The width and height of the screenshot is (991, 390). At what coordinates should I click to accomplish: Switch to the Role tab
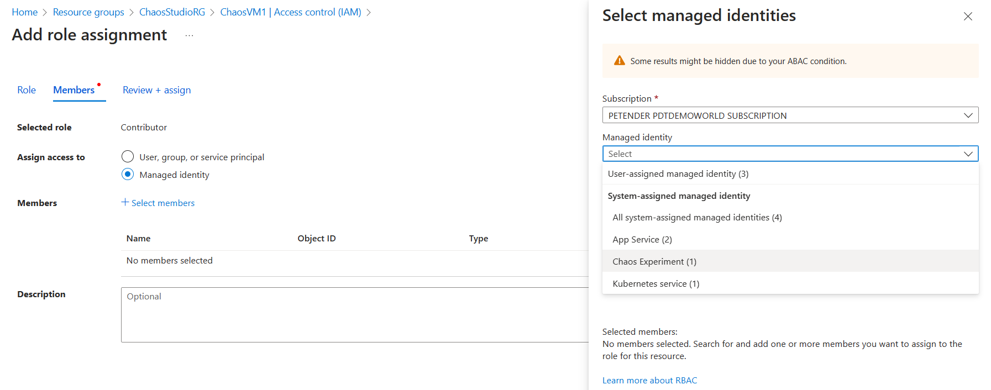[x=27, y=90]
